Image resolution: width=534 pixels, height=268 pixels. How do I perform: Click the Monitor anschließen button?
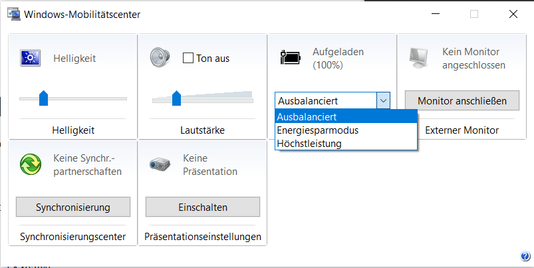(462, 100)
